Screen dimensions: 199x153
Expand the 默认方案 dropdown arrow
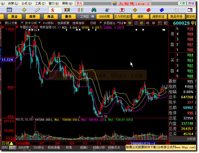click(x=22, y=23)
